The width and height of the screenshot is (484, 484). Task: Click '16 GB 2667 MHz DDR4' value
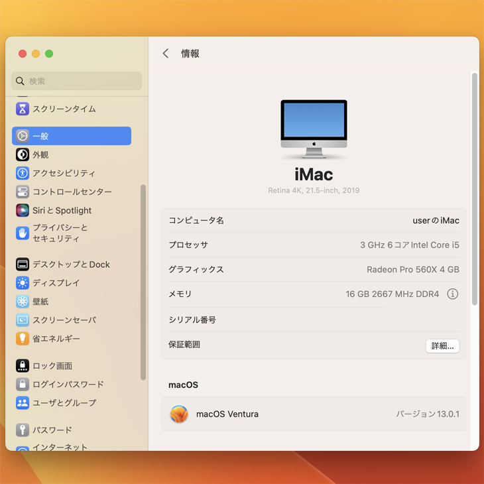pyautogui.click(x=392, y=294)
